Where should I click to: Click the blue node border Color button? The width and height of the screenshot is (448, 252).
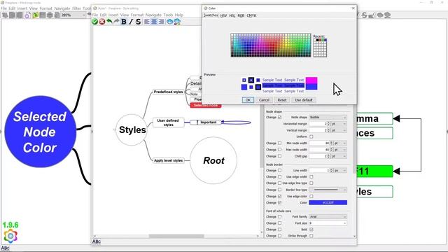coord(328,202)
